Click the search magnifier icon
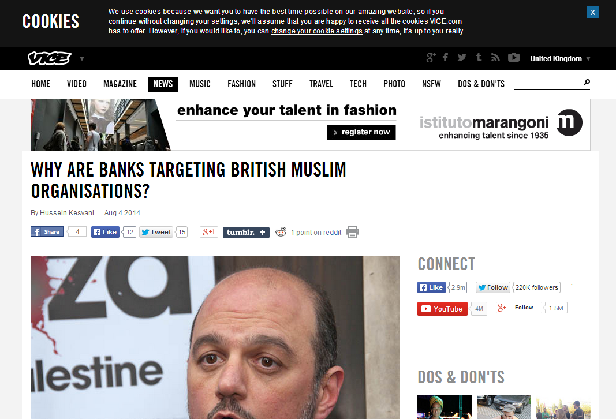The image size is (616, 419). pyautogui.click(x=587, y=82)
